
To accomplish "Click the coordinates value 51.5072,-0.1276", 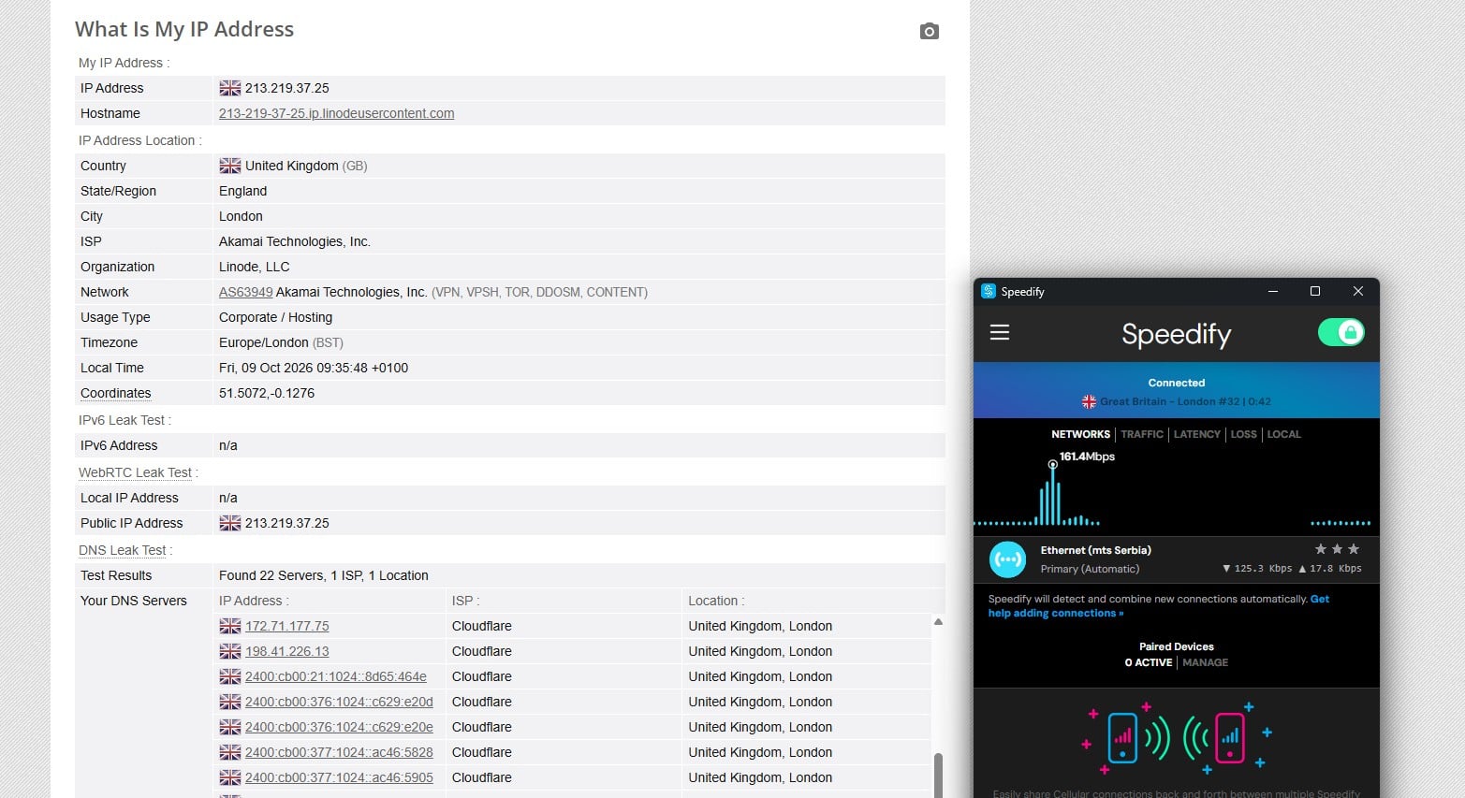I will click(267, 393).
